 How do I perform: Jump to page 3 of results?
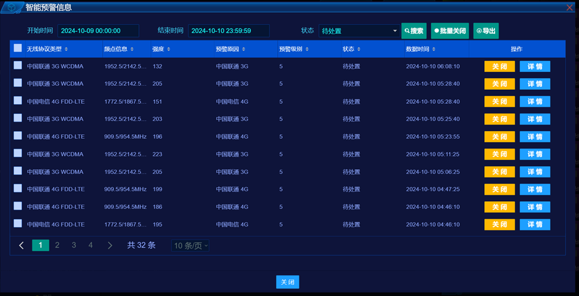click(74, 245)
